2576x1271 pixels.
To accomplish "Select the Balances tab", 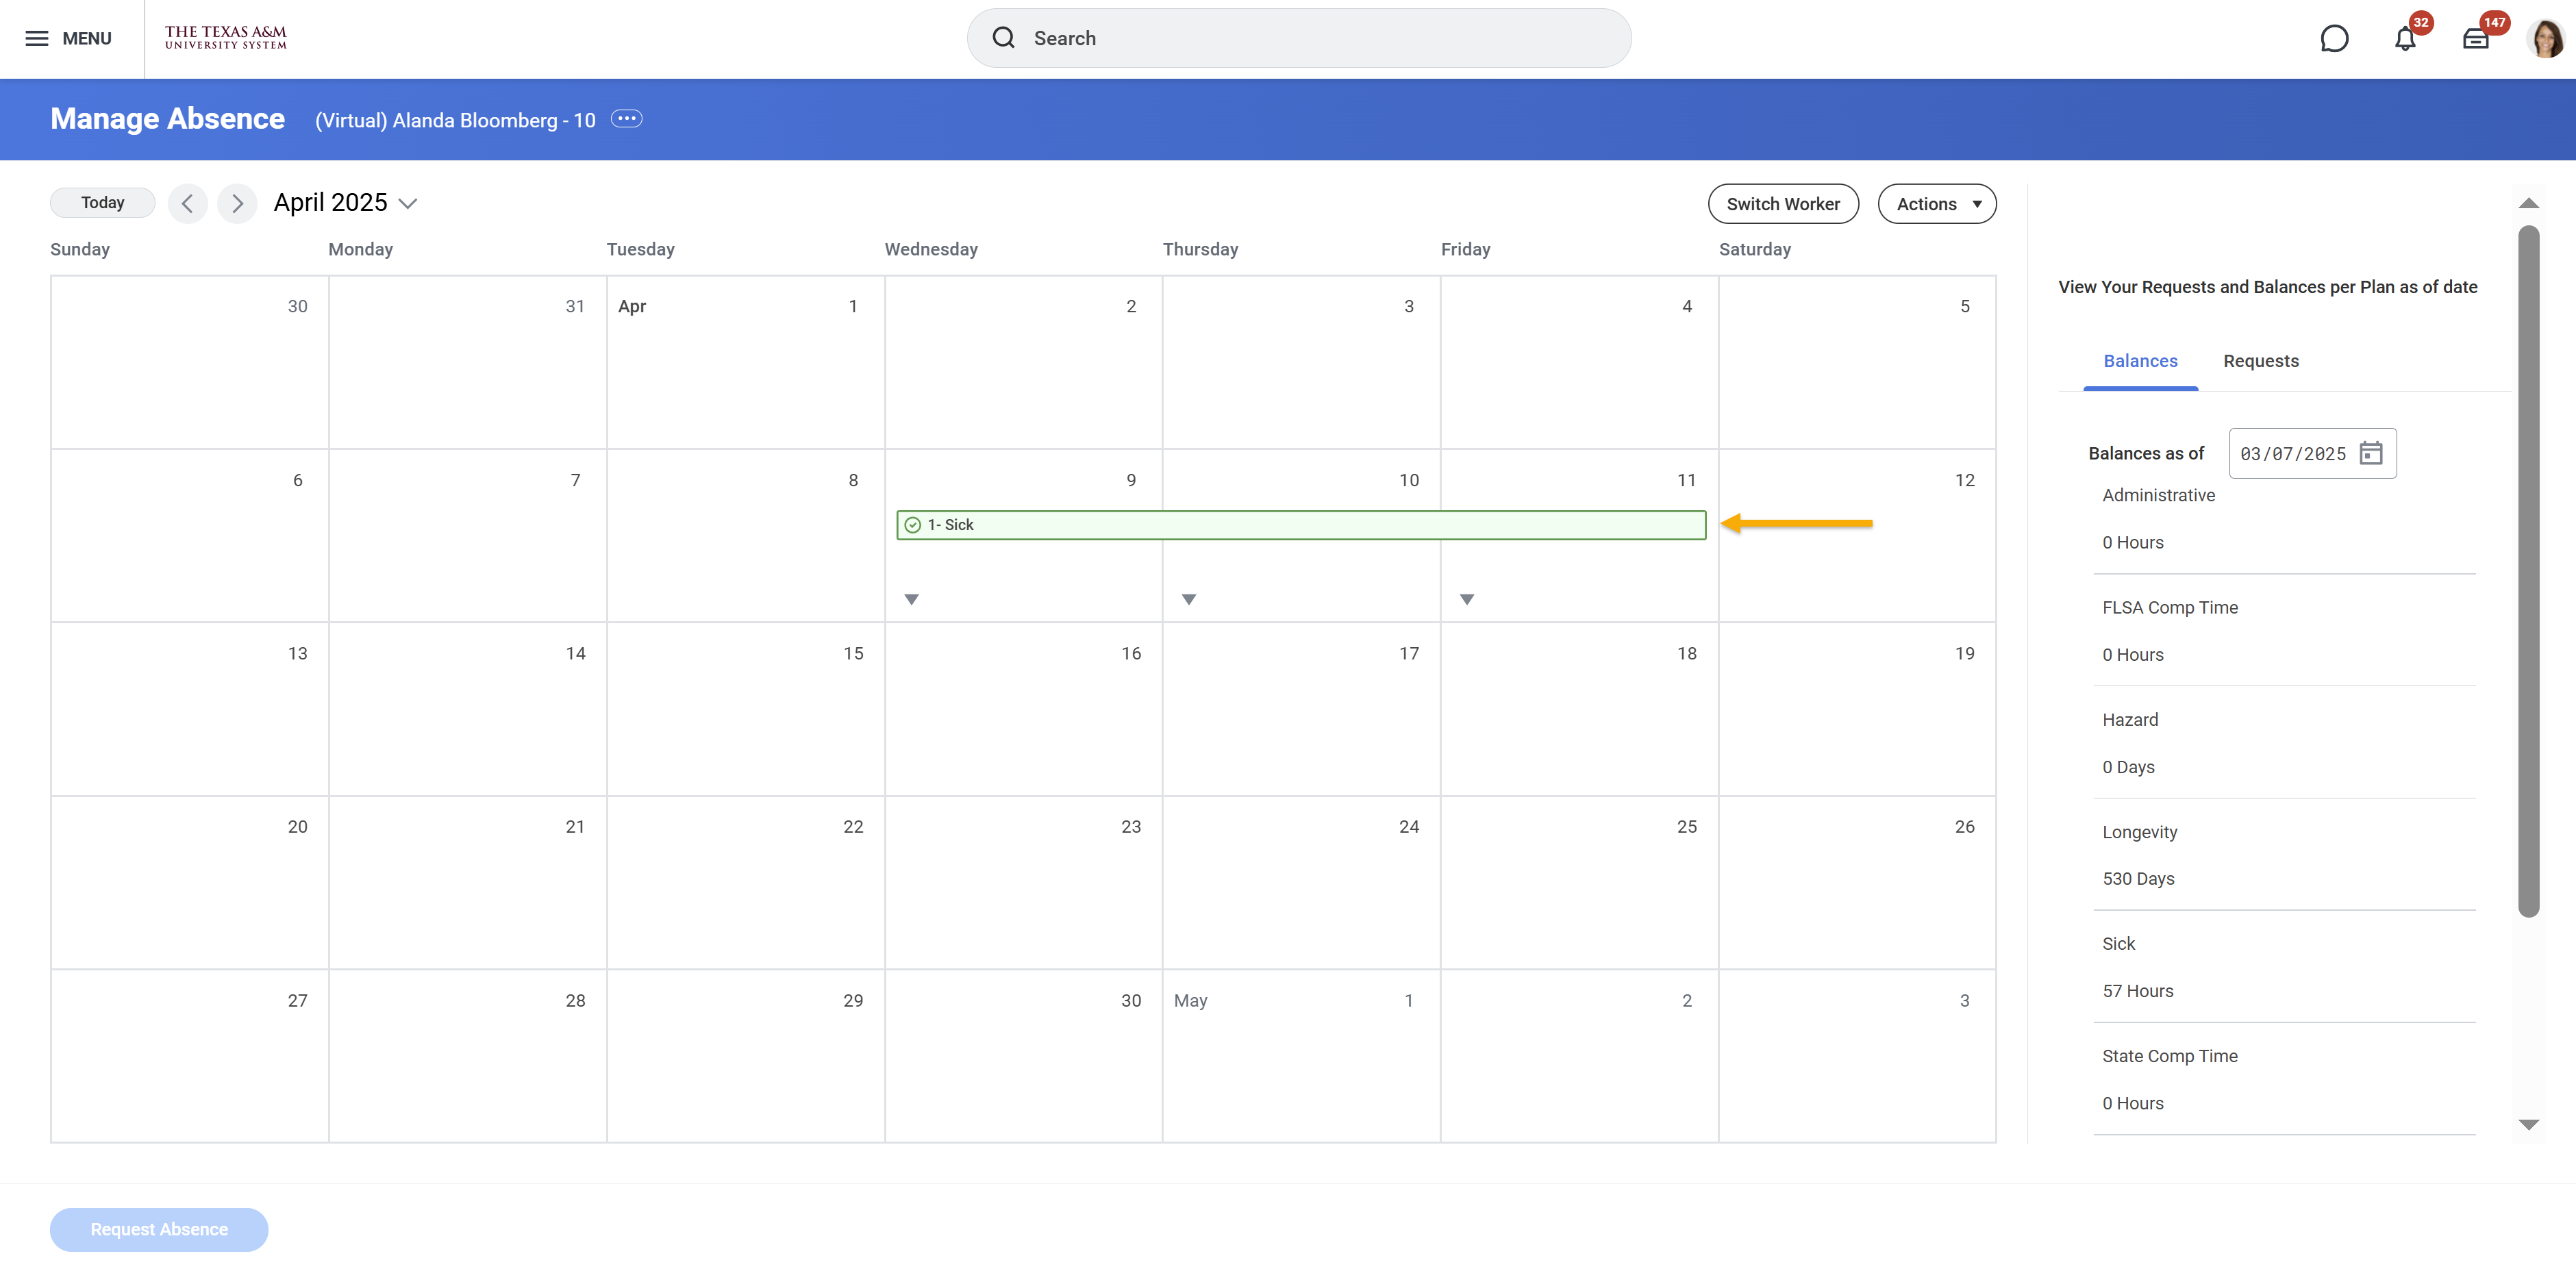I will click(x=2140, y=361).
